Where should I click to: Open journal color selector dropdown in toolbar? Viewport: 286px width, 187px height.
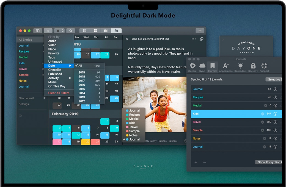click(59, 31)
